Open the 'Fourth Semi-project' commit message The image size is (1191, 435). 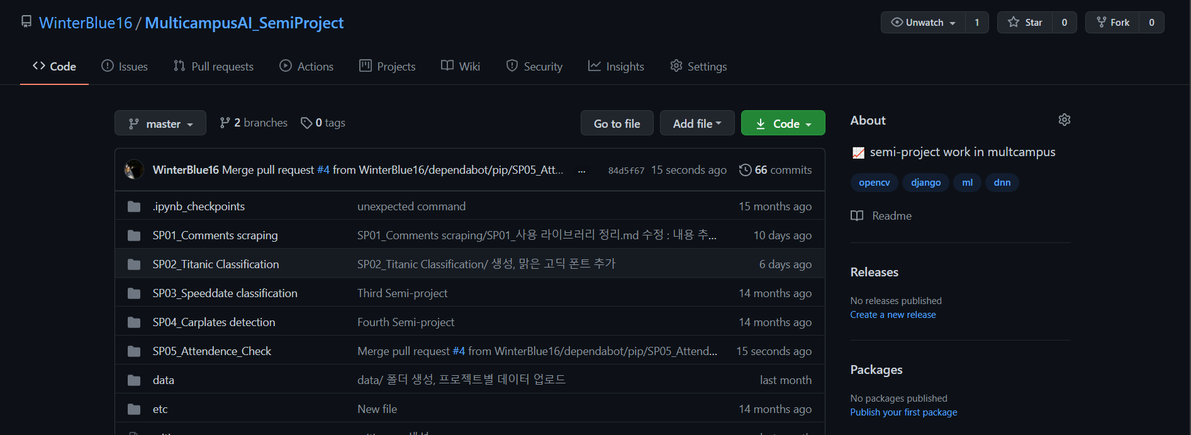(406, 322)
